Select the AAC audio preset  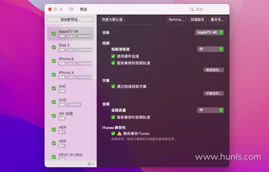[71, 88]
